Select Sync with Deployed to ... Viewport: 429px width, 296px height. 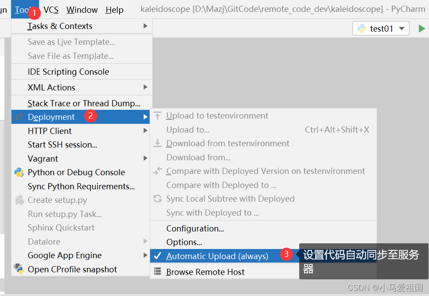point(263,213)
